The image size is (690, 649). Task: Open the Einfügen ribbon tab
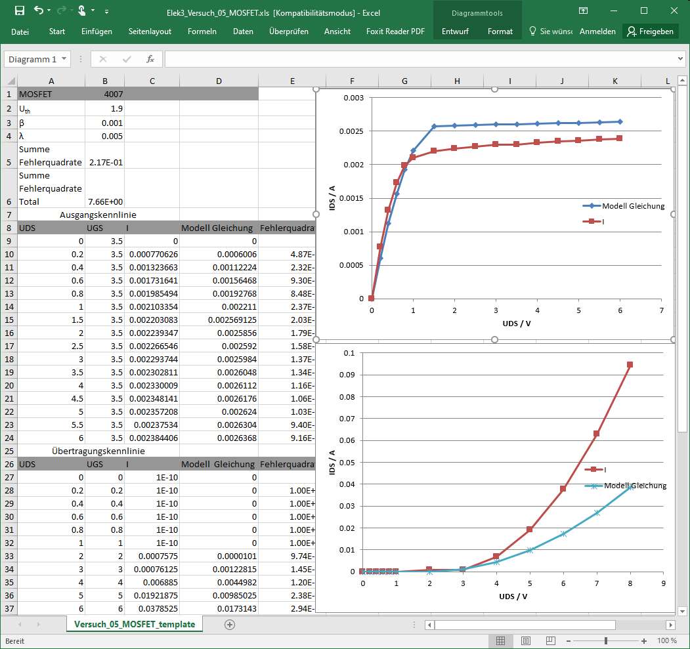tap(97, 31)
